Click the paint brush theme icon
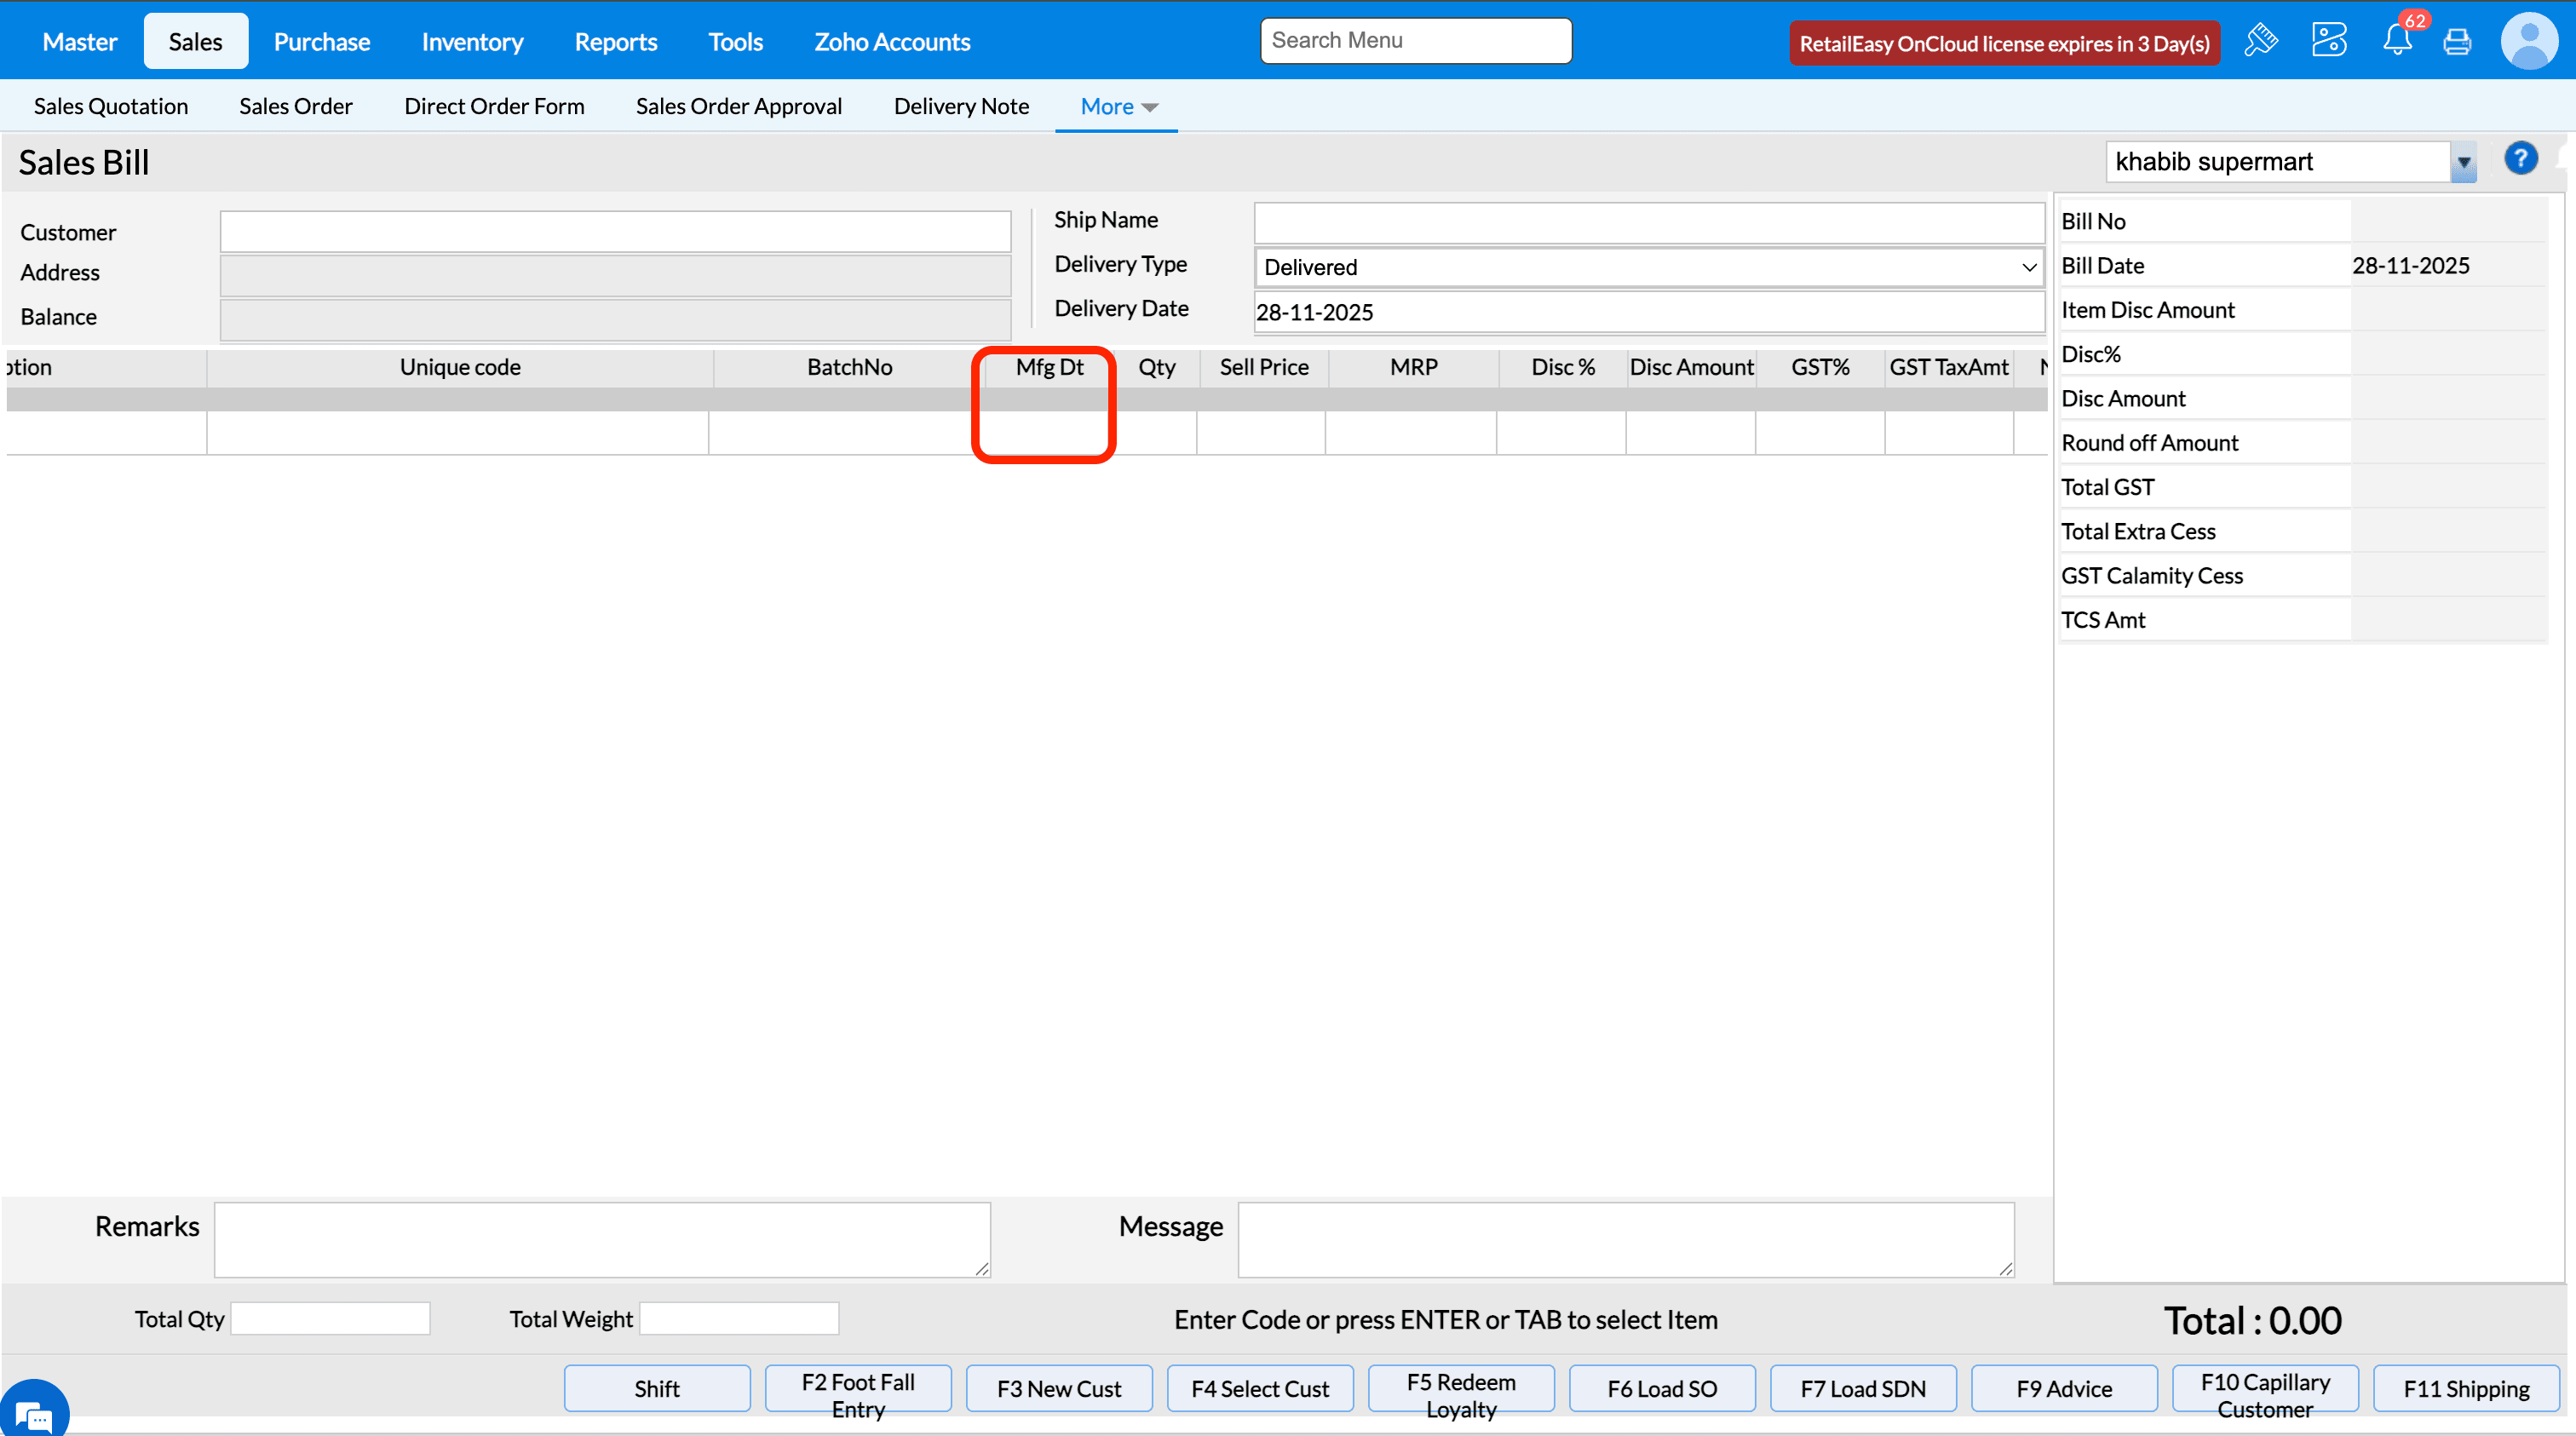The width and height of the screenshot is (2576, 1436). 2261,41
